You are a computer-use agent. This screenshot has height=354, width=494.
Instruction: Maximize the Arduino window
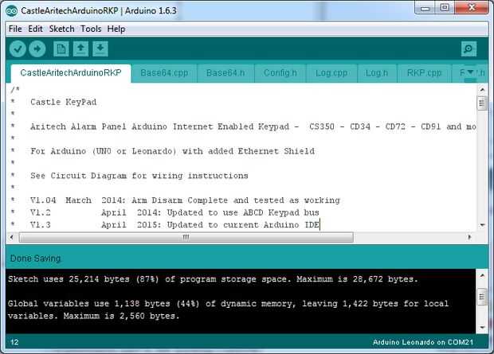pyautogui.click(x=445, y=7)
